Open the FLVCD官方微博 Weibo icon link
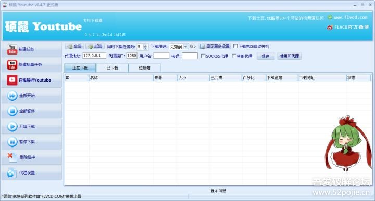375x201 pixels. coord(330,28)
